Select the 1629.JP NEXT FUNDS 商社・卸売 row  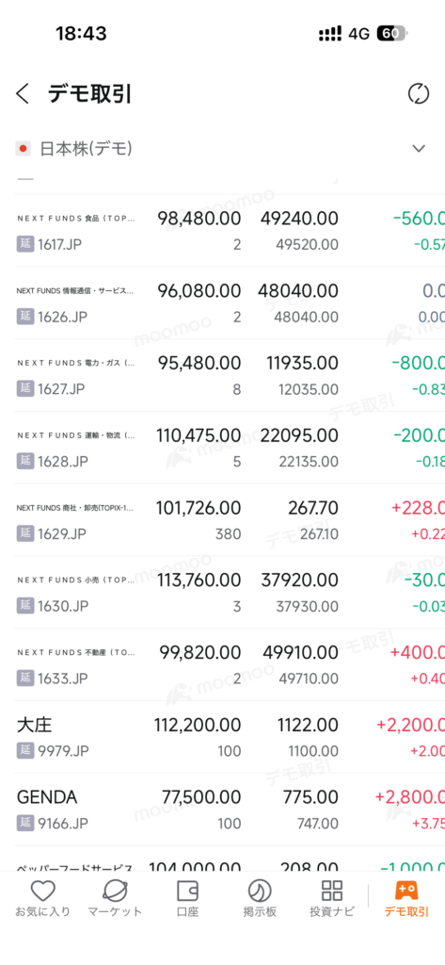[x=230, y=520]
